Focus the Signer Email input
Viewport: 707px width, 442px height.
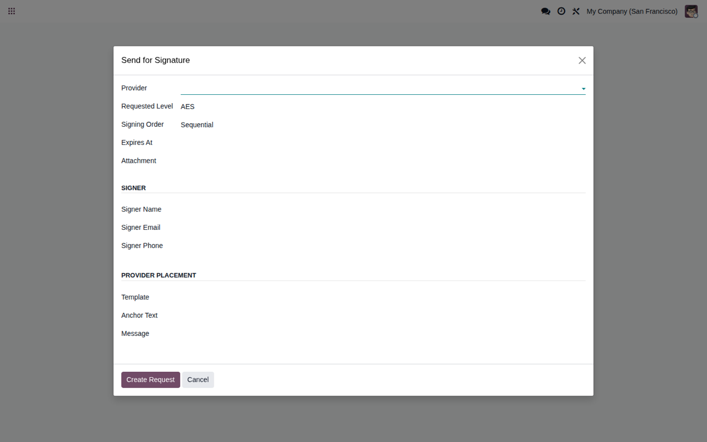point(383,227)
